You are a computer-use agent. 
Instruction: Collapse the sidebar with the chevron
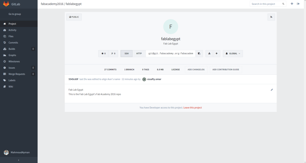[19, 160]
